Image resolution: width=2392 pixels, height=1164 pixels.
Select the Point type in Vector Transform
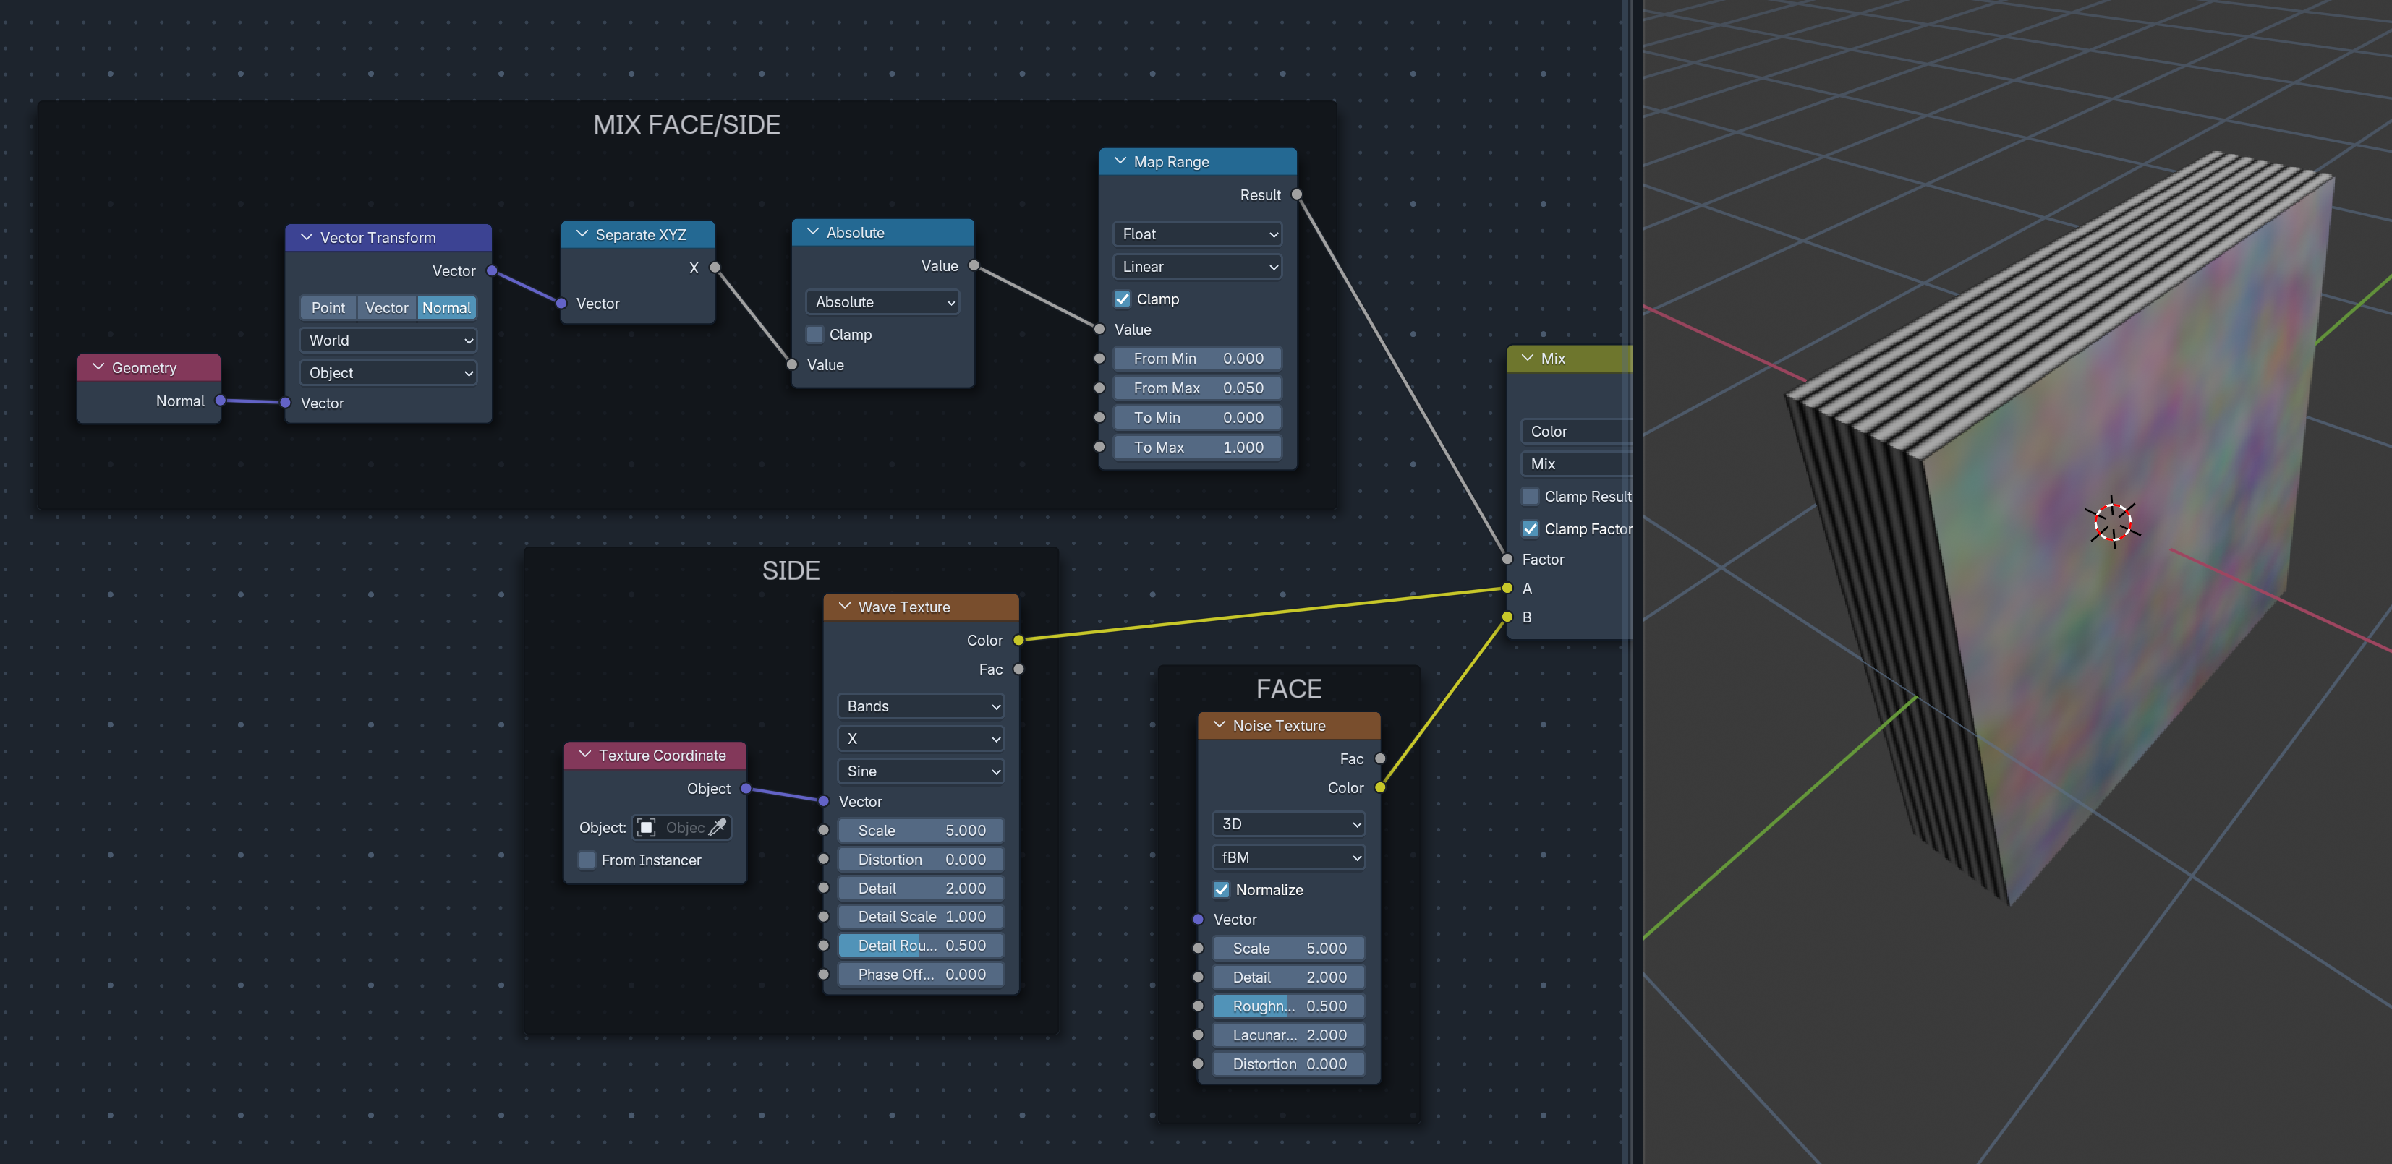point(328,308)
